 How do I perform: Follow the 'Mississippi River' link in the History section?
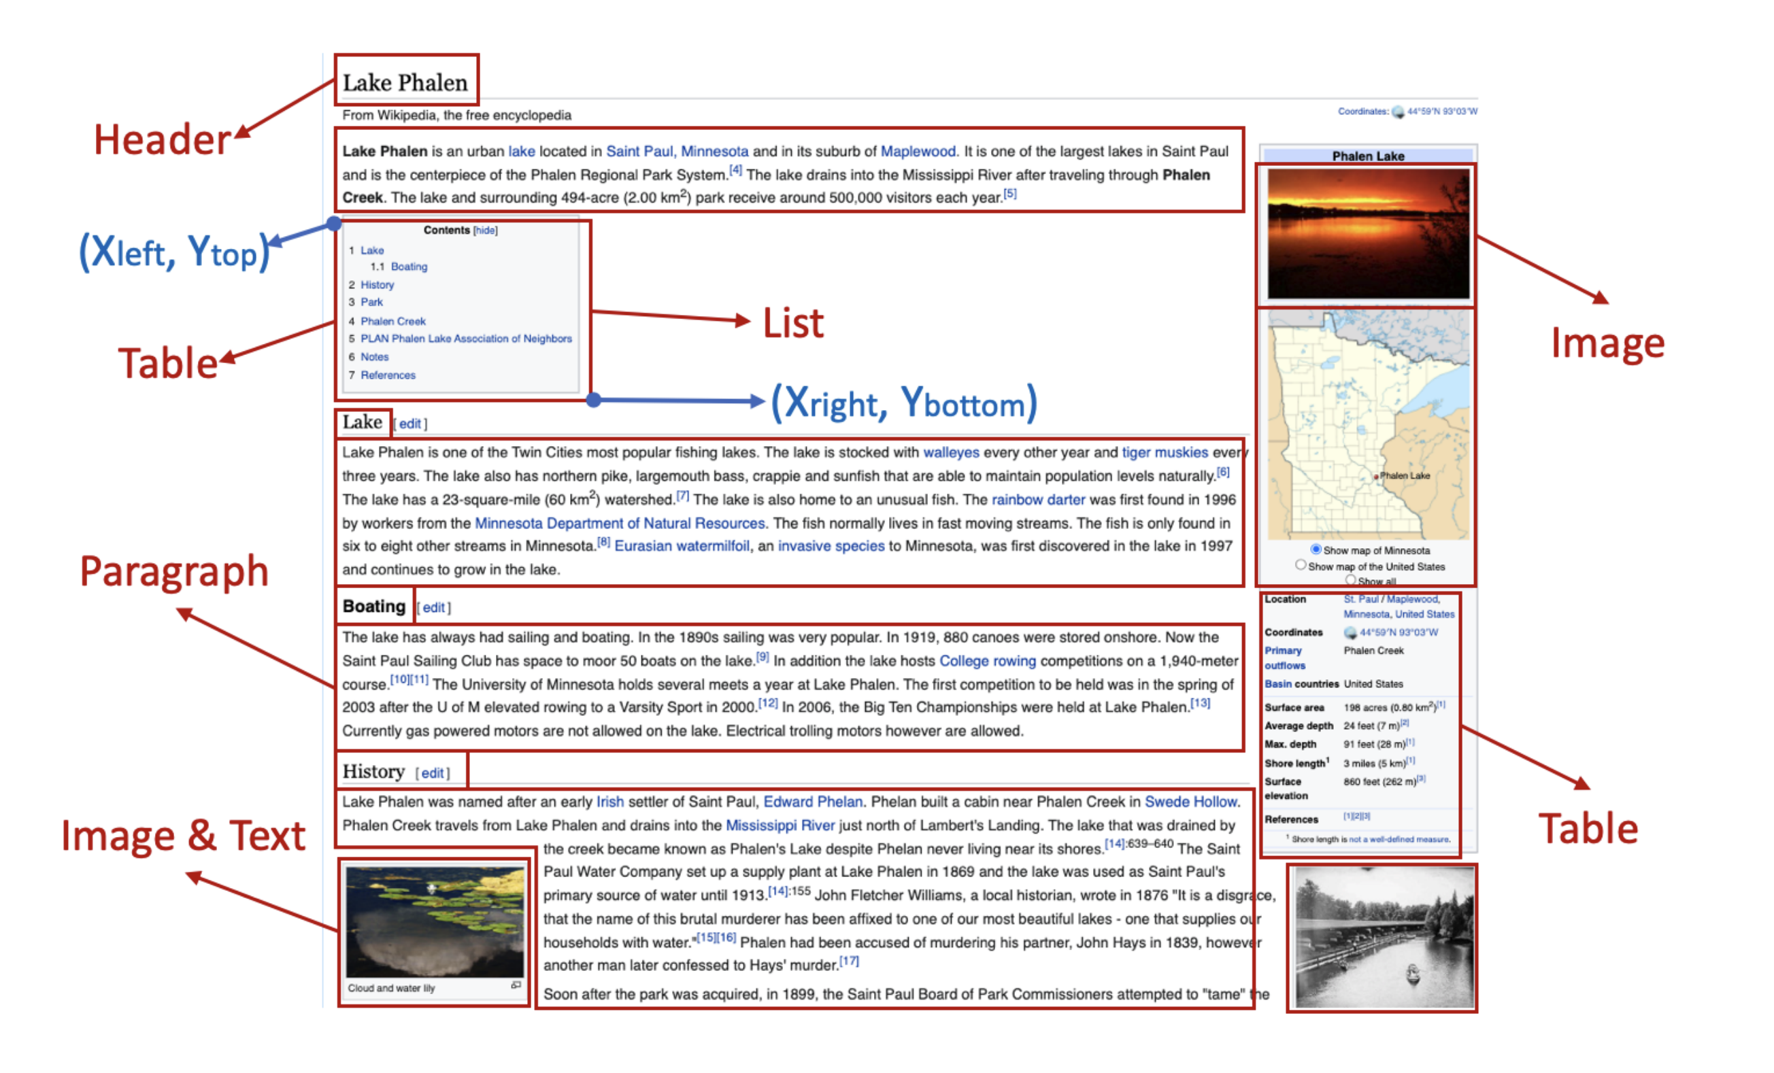[780, 825]
